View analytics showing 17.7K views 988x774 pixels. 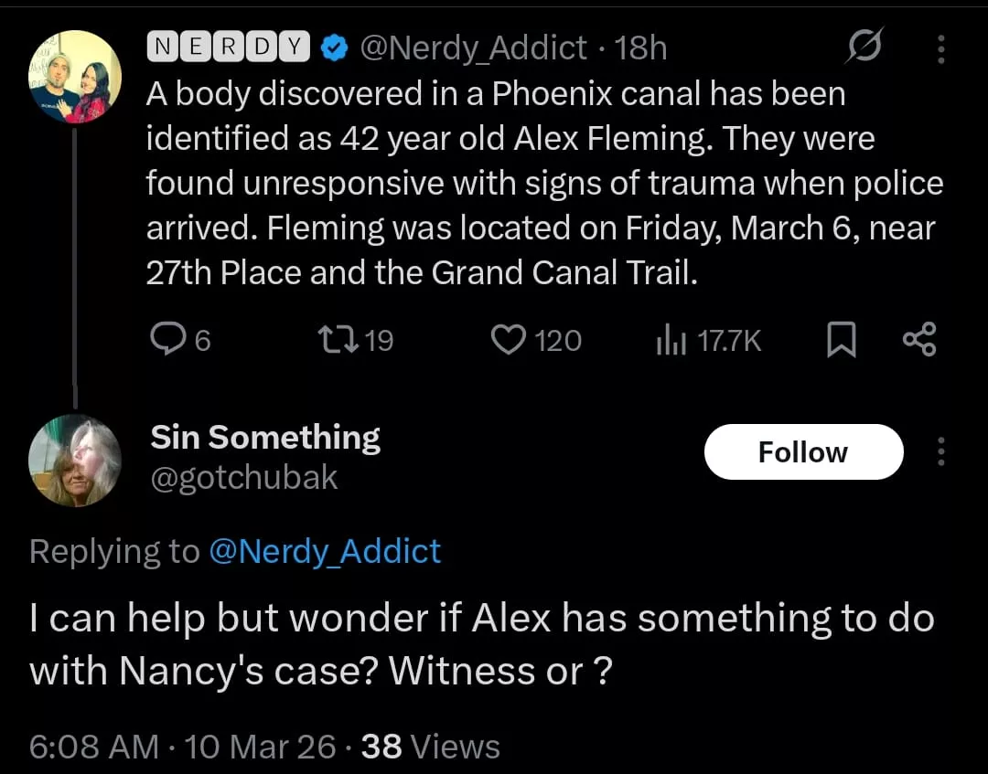click(x=668, y=341)
